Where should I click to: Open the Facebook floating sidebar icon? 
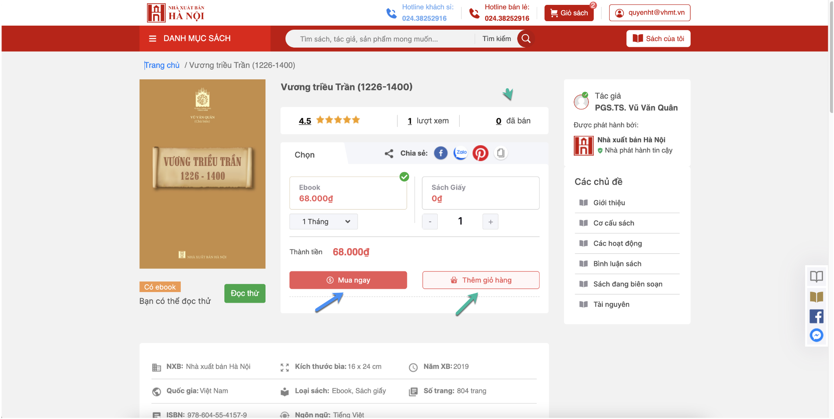click(x=816, y=316)
